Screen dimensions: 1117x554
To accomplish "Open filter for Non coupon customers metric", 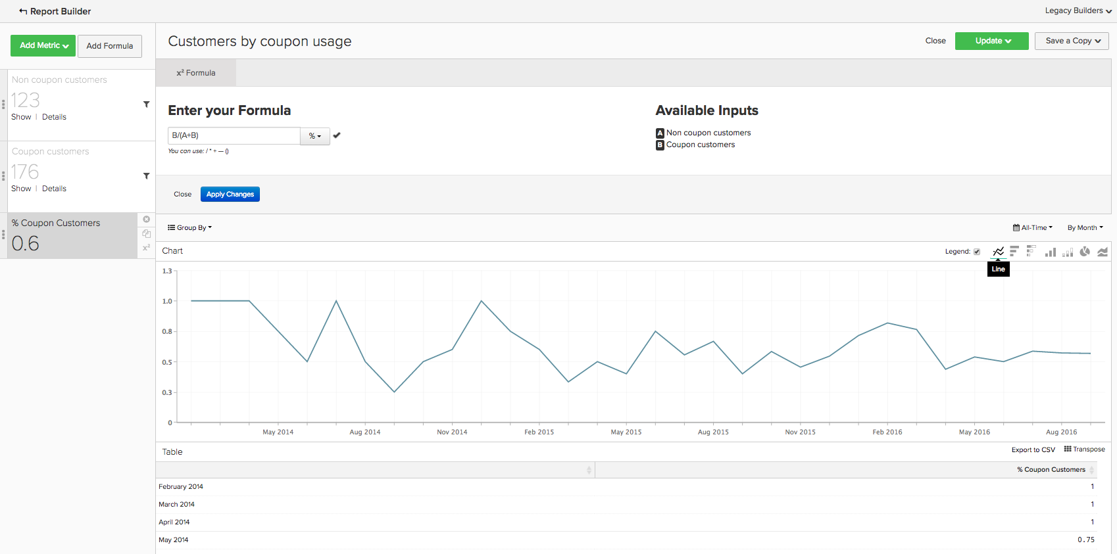I will pyautogui.click(x=146, y=104).
